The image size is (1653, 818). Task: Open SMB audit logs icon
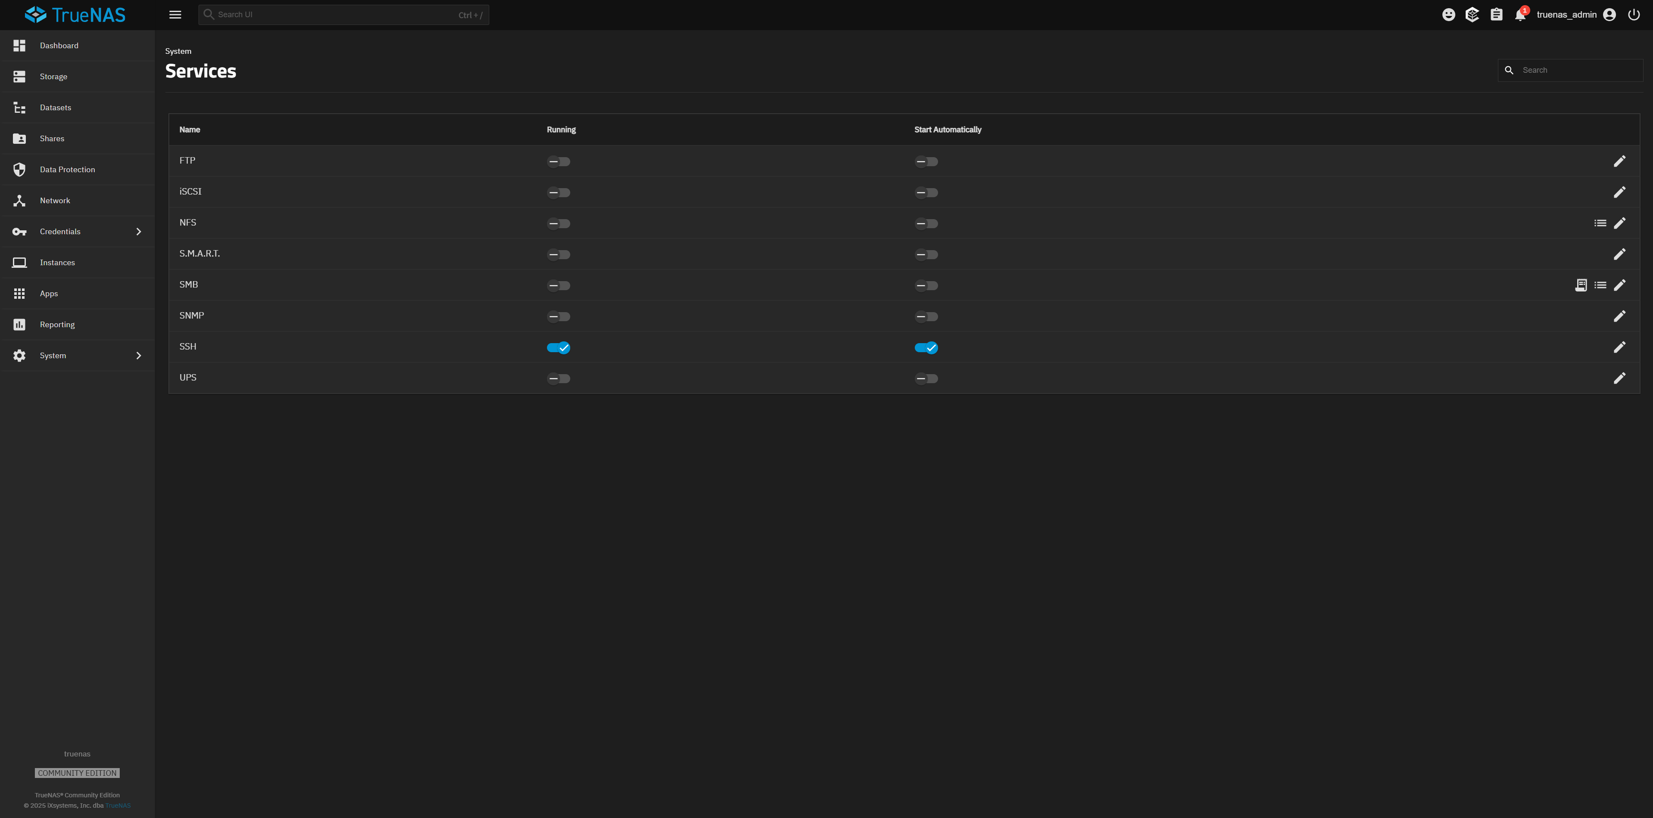tap(1581, 285)
